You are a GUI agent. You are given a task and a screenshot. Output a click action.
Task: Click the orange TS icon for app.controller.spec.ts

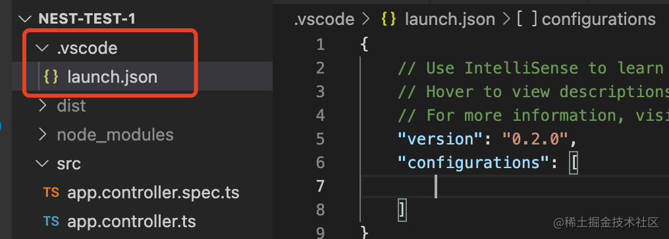pyautogui.click(x=51, y=192)
